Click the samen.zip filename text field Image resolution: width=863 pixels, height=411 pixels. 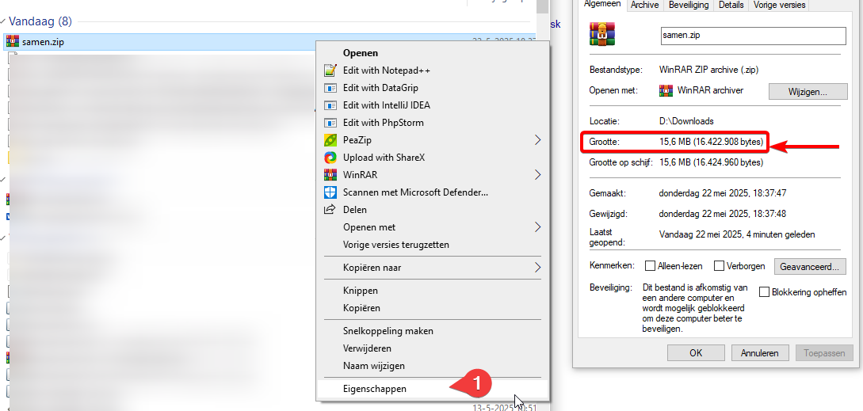(753, 36)
